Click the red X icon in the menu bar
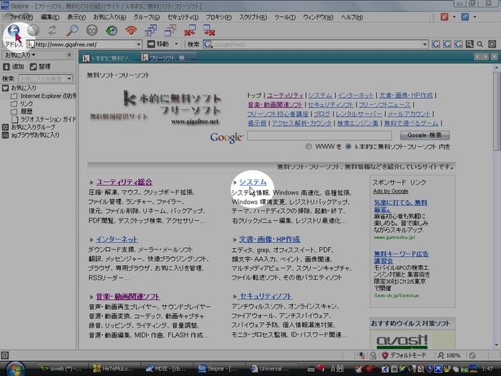501x376 pixels. click(x=445, y=17)
